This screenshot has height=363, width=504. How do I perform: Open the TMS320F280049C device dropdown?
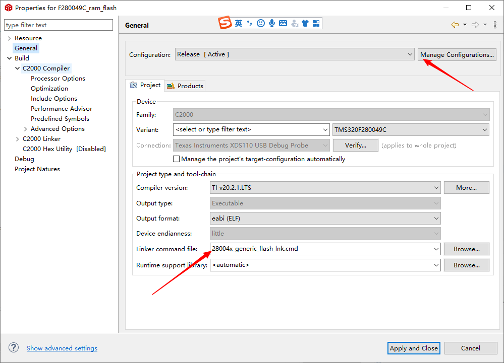point(411,129)
